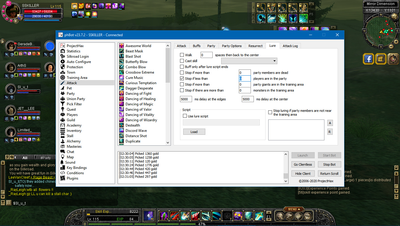Enable the Walk checkbox

pyautogui.click(x=182, y=55)
